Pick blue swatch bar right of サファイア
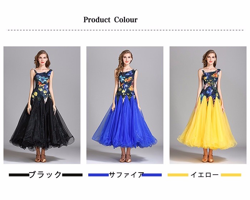Screen dimensions: 250x200 point(152,175)
